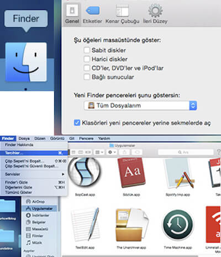Switch to column view in Finder toolbar
The height and width of the screenshot is (257, 221).
pos(81,153)
